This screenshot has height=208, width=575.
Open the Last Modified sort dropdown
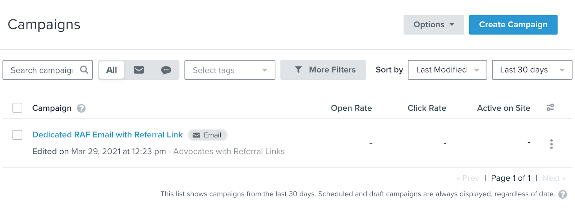(447, 70)
